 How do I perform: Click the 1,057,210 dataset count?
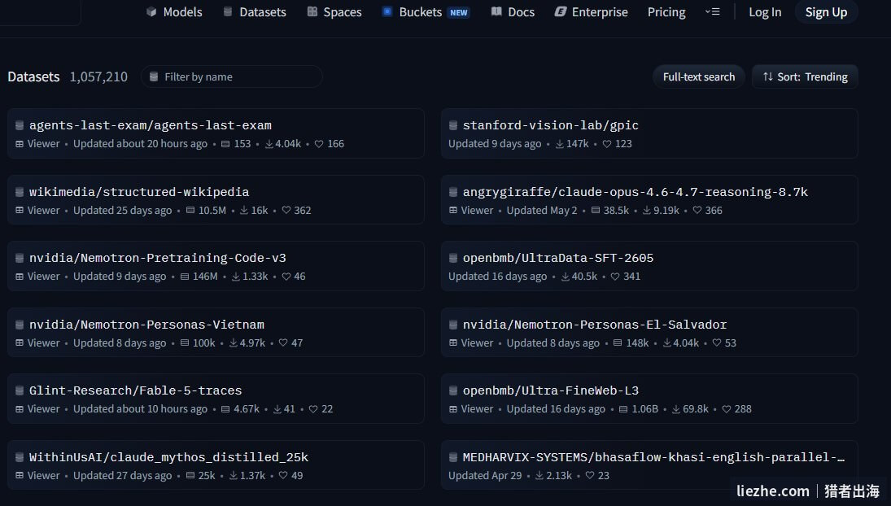point(98,76)
